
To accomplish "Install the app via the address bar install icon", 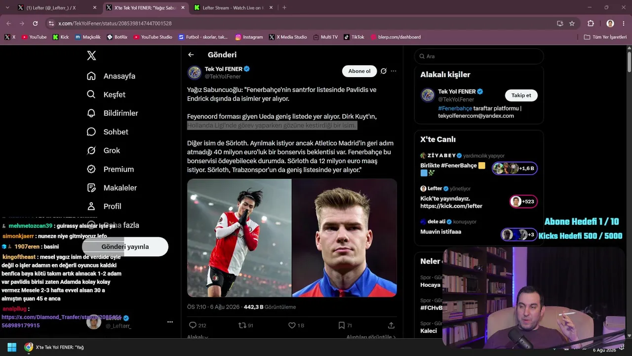I will click(x=560, y=23).
